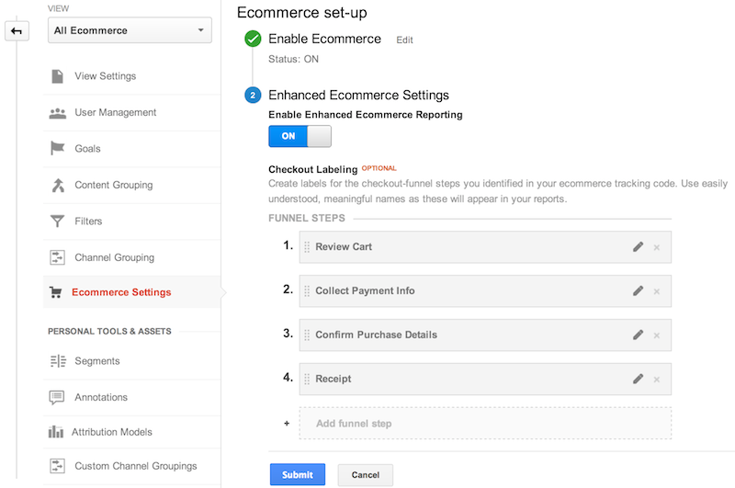Edit the Review Cart step pencil icon

tap(638, 247)
